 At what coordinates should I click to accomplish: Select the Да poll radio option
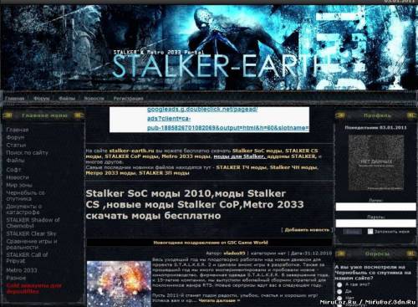coord(339,292)
